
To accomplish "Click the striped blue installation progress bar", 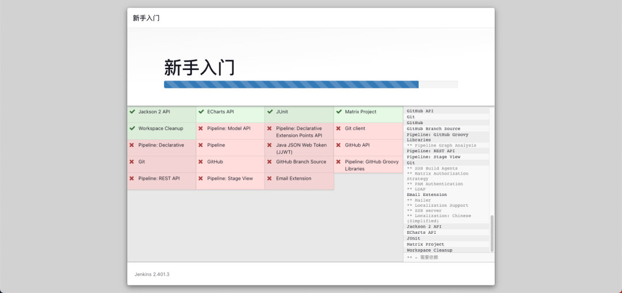I will tap(291, 84).
